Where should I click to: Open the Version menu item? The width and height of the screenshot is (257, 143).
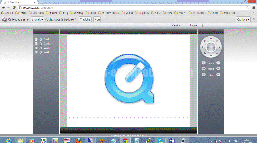[x=176, y=25]
